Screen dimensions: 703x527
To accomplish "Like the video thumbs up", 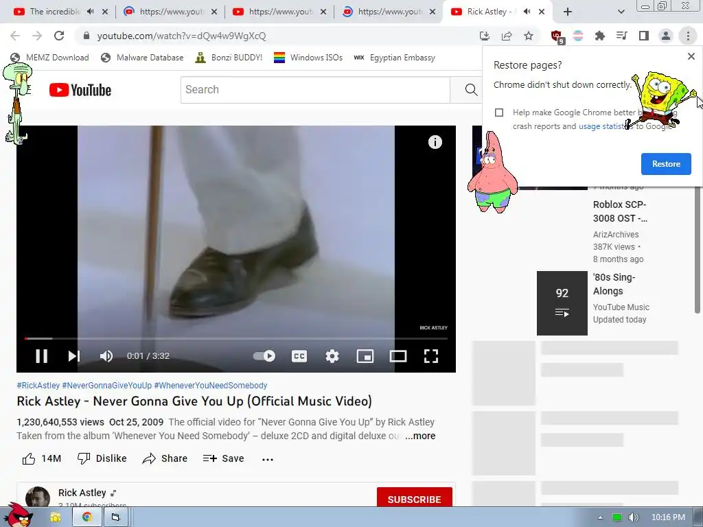I will pyautogui.click(x=42, y=458).
